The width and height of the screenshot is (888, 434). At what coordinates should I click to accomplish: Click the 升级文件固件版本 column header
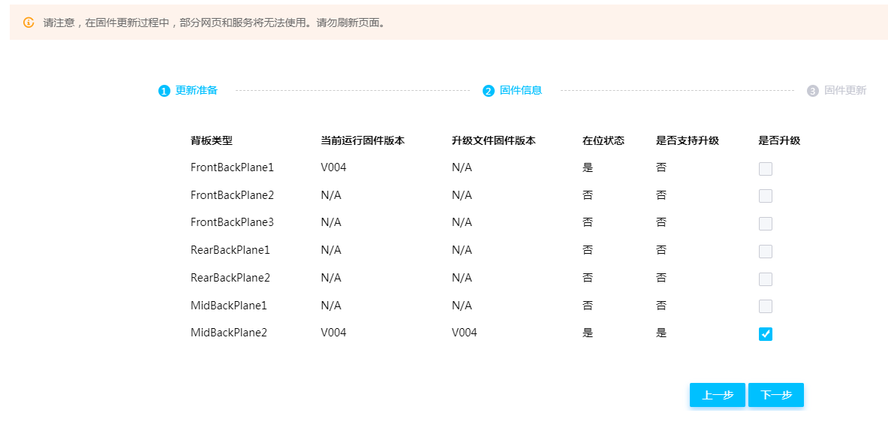(x=494, y=140)
